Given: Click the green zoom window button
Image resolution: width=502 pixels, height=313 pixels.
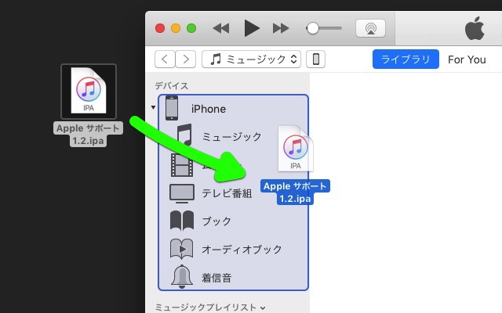Looking at the screenshot, I should tap(191, 28).
